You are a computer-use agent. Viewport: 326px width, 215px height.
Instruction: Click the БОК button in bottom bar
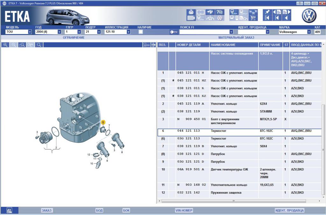click(x=126, y=211)
